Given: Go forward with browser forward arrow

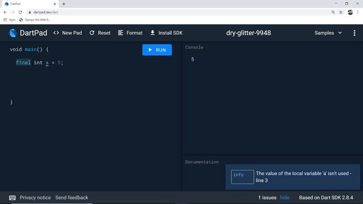Looking at the screenshot, I should [x=12, y=12].
